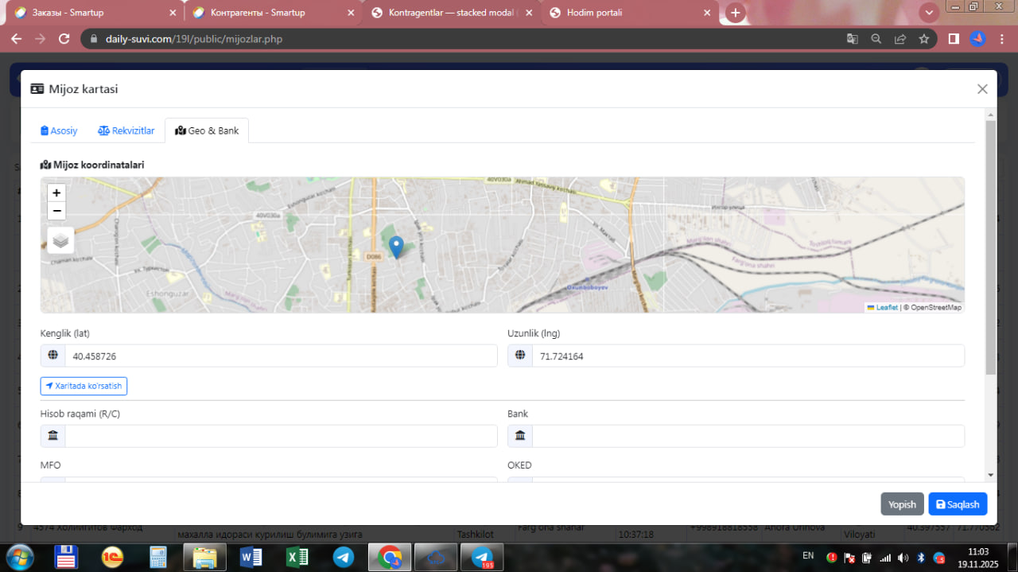Save the customer card with Saqlash
This screenshot has width=1018, height=572.
(958, 504)
